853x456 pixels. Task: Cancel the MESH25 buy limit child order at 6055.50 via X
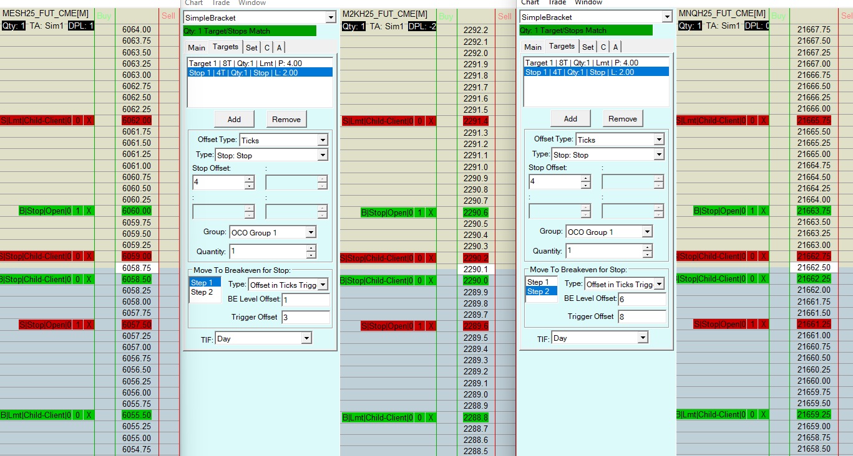[x=89, y=415]
